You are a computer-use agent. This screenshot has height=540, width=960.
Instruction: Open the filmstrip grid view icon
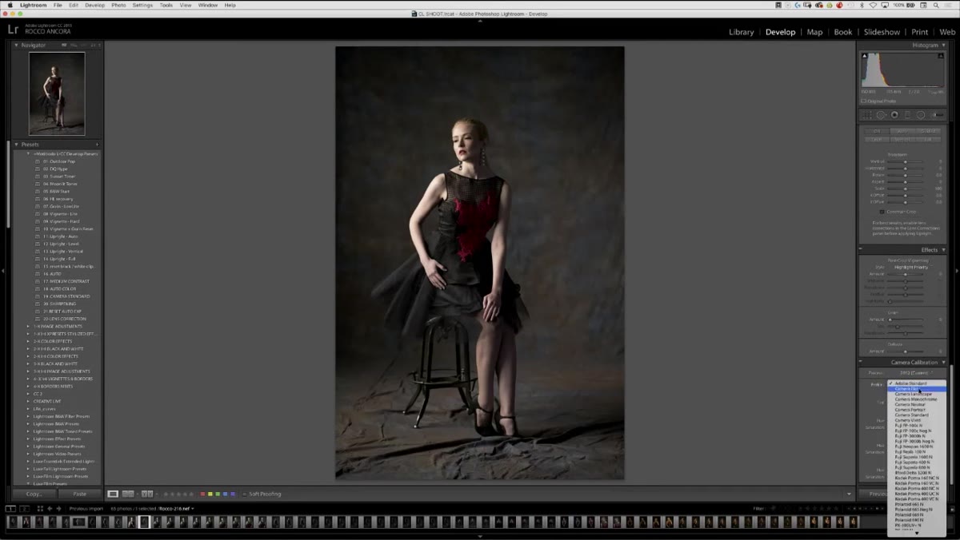pos(40,508)
